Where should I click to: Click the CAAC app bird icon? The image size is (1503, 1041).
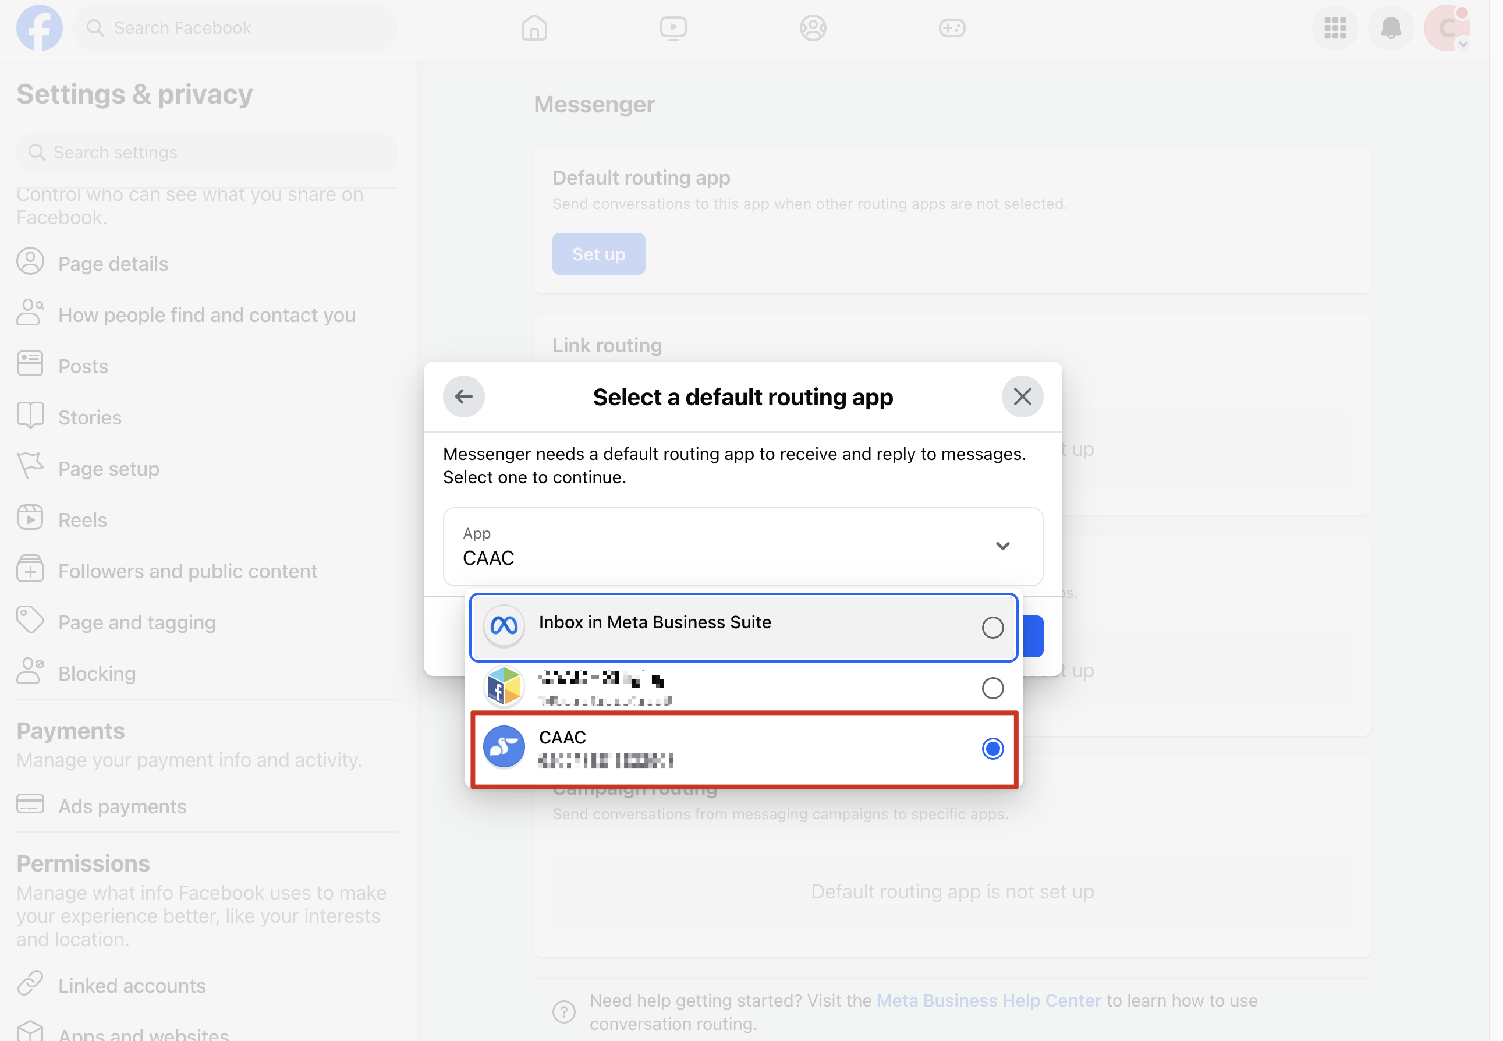pos(504,748)
